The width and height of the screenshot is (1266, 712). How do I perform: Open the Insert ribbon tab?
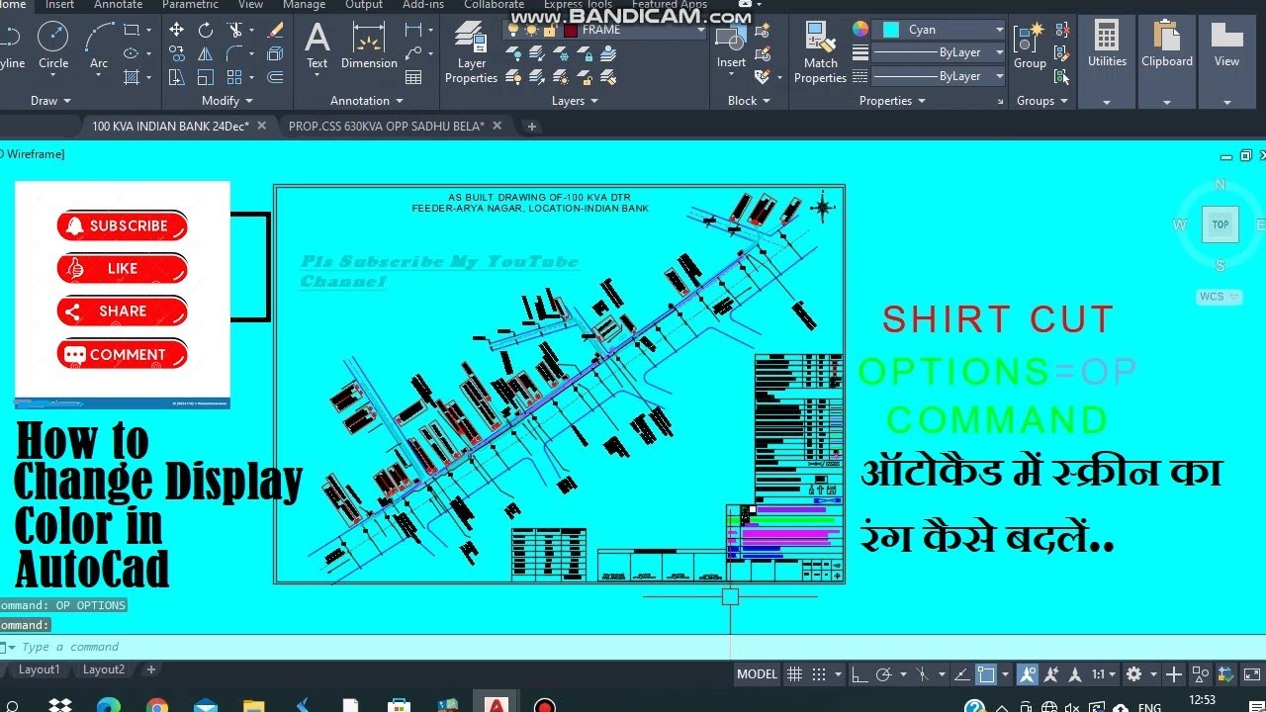point(59,5)
